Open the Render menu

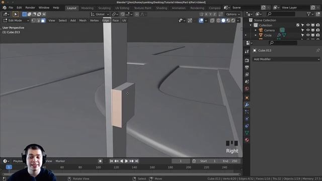(x=30, y=8)
